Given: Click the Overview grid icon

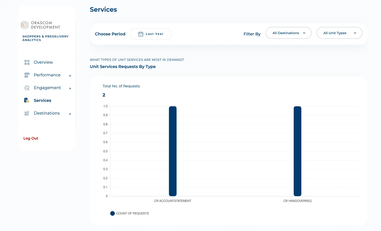Looking at the screenshot, I should [27, 62].
